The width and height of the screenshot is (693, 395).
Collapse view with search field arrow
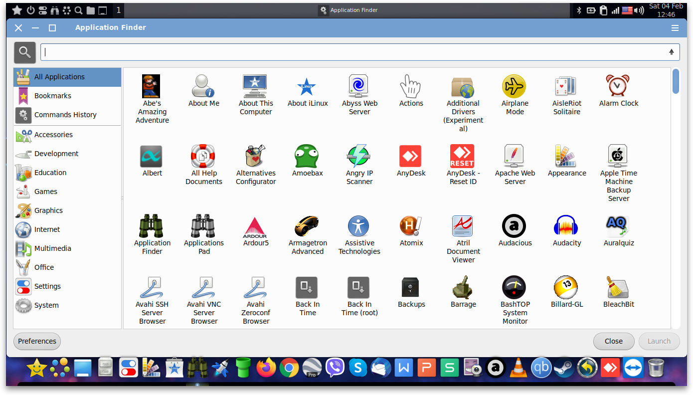click(x=672, y=52)
